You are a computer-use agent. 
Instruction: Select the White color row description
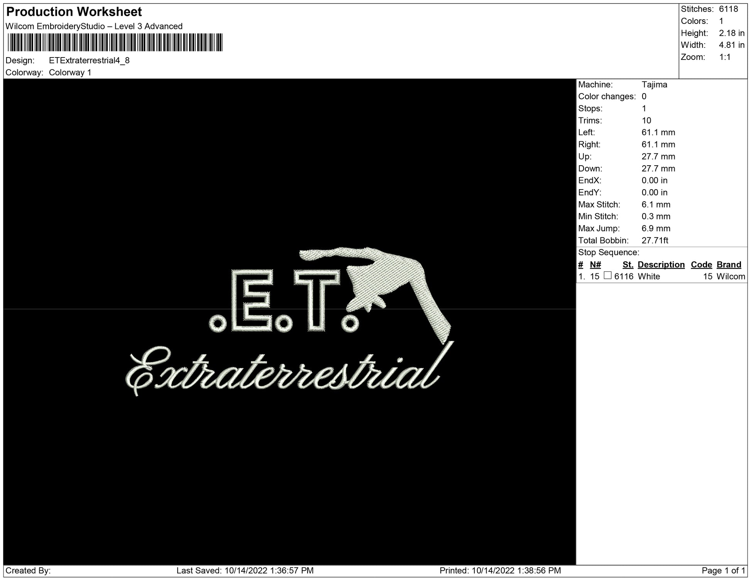pos(649,276)
